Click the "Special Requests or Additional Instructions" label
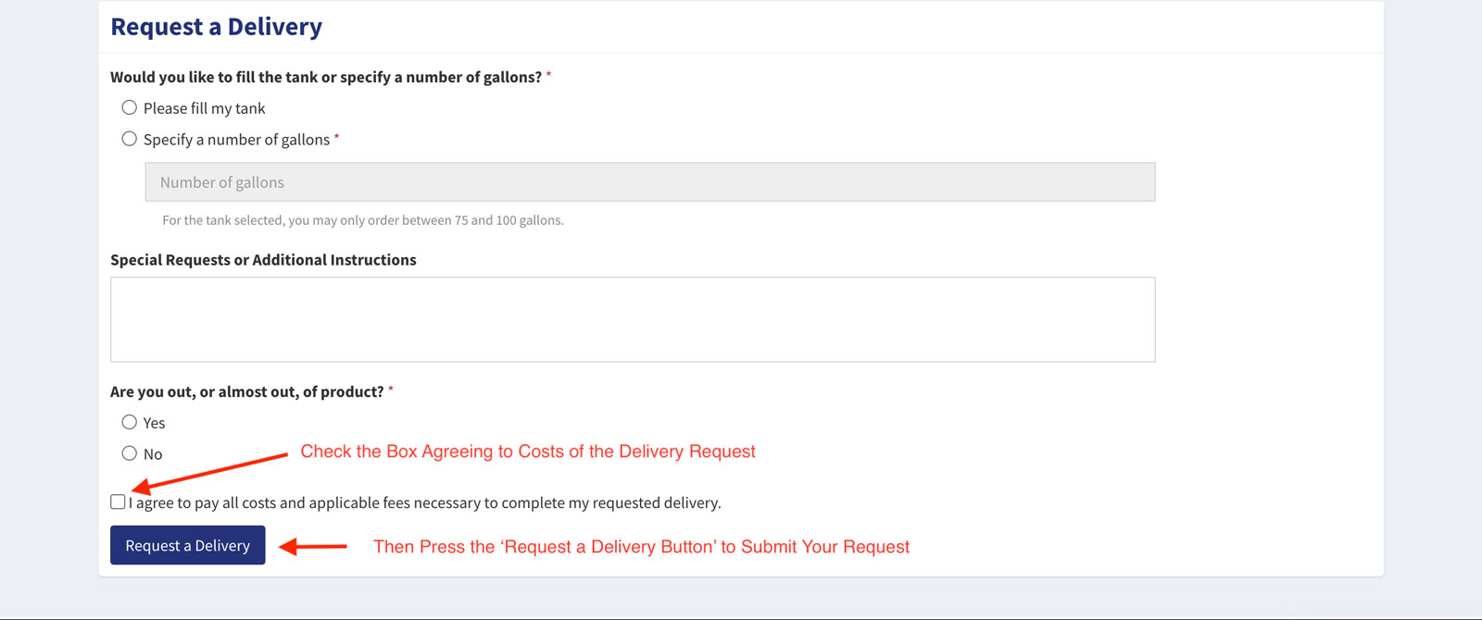This screenshot has height=620, width=1482. [263, 260]
